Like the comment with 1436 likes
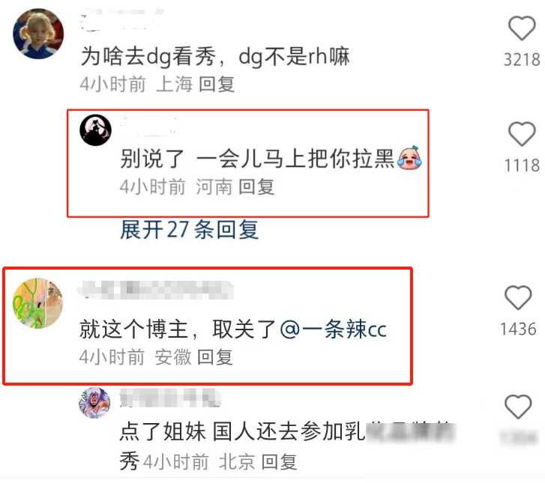Image resolution: width=545 pixels, height=483 pixels. tap(518, 297)
